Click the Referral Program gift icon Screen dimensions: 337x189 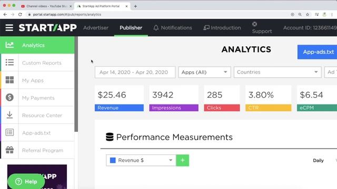9,150
